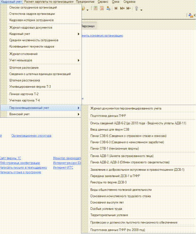Open the Предприятие menu
This screenshot has width=196, height=234.
pos(85,2)
